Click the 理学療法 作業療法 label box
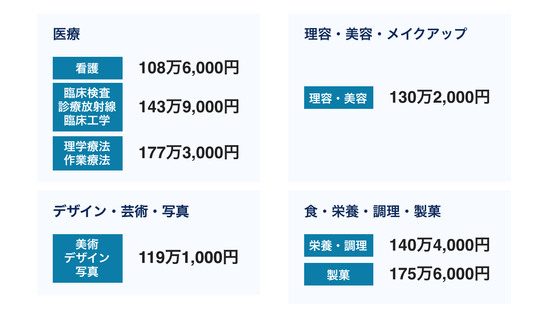 pyautogui.click(x=88, y=153)
